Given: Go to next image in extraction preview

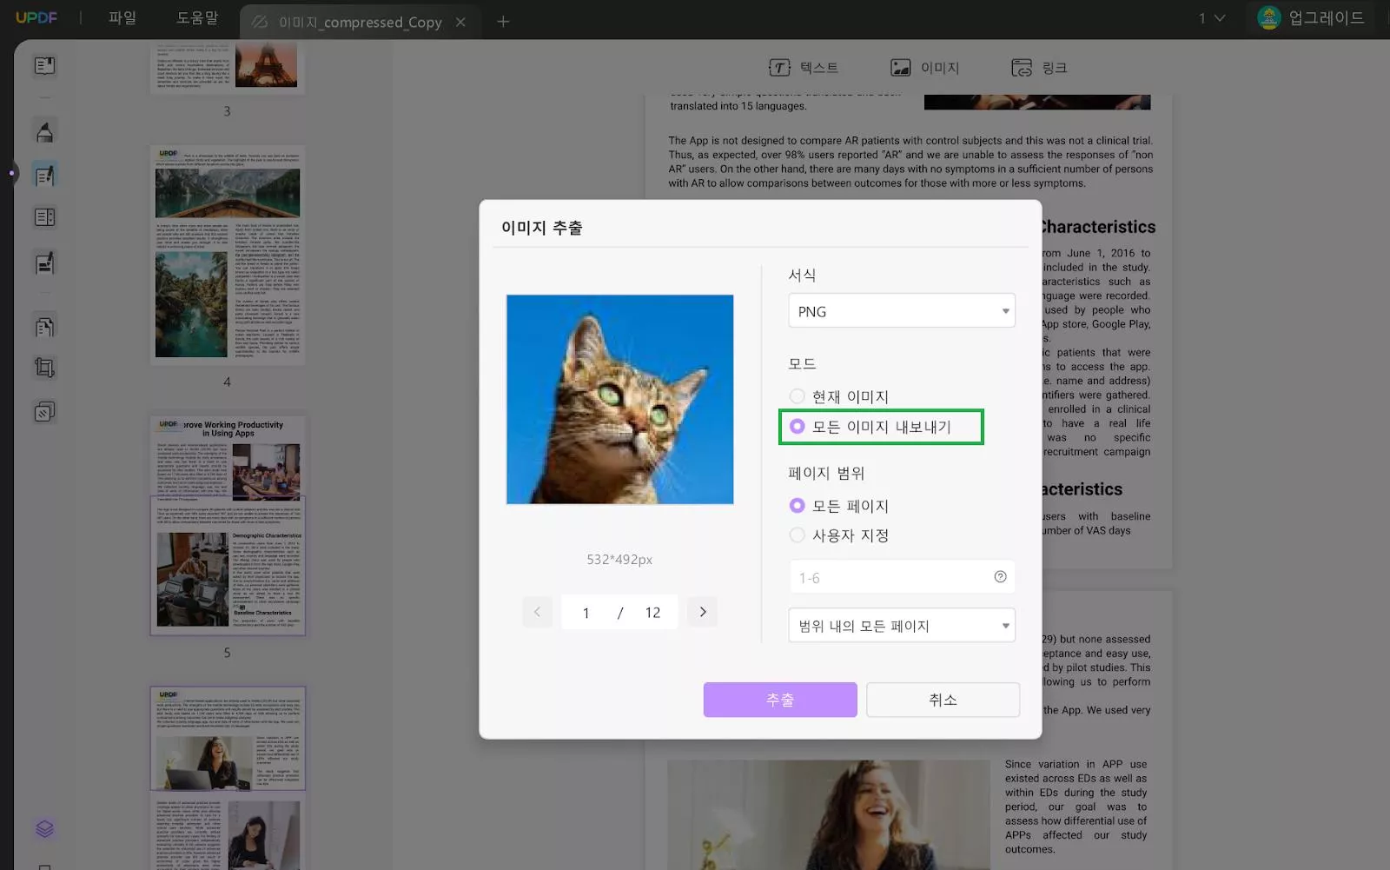Looking at the screenshot, I should pos(702,612).
